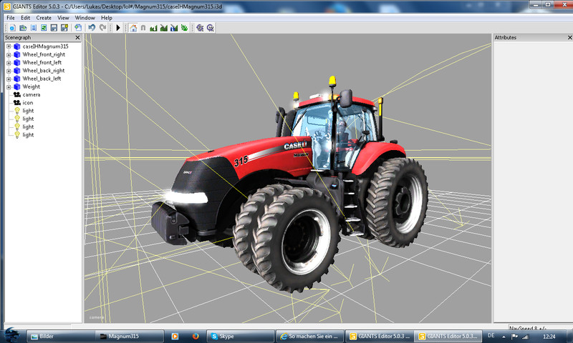Switch to Skype in the taskbar
The image size is (573, 343).
[241, 337]
